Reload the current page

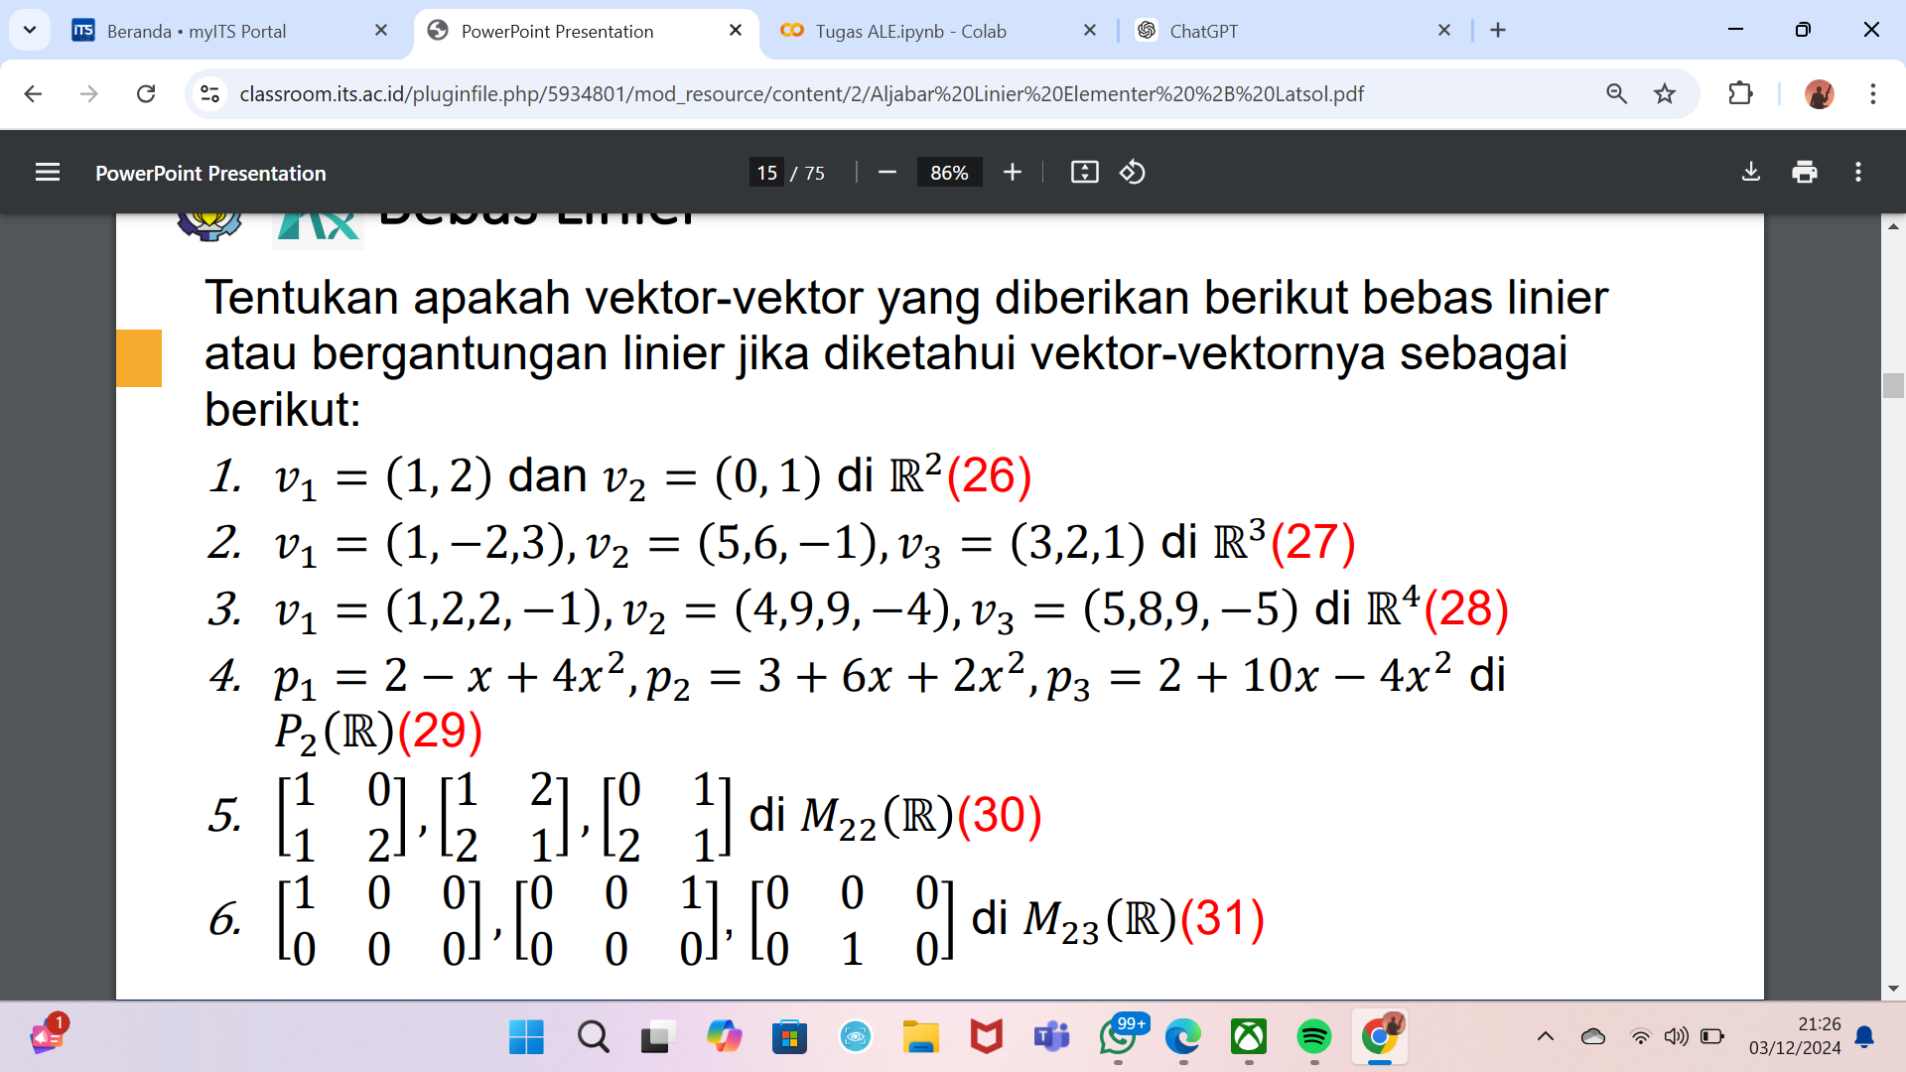(146, 93)
